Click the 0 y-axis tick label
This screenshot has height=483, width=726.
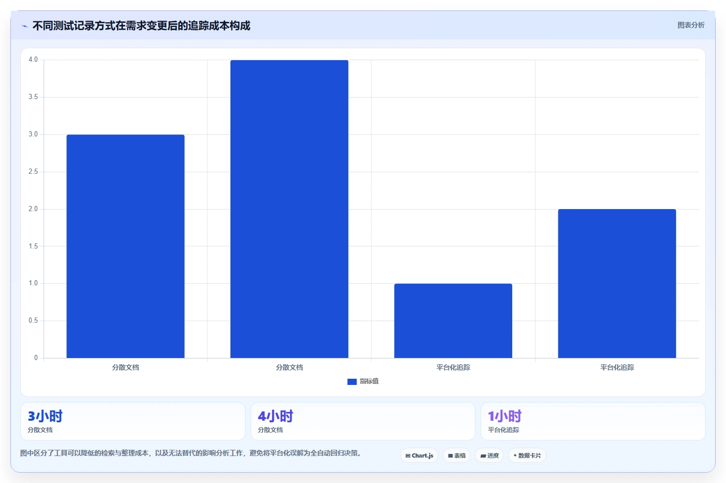[x=36, y=358]
